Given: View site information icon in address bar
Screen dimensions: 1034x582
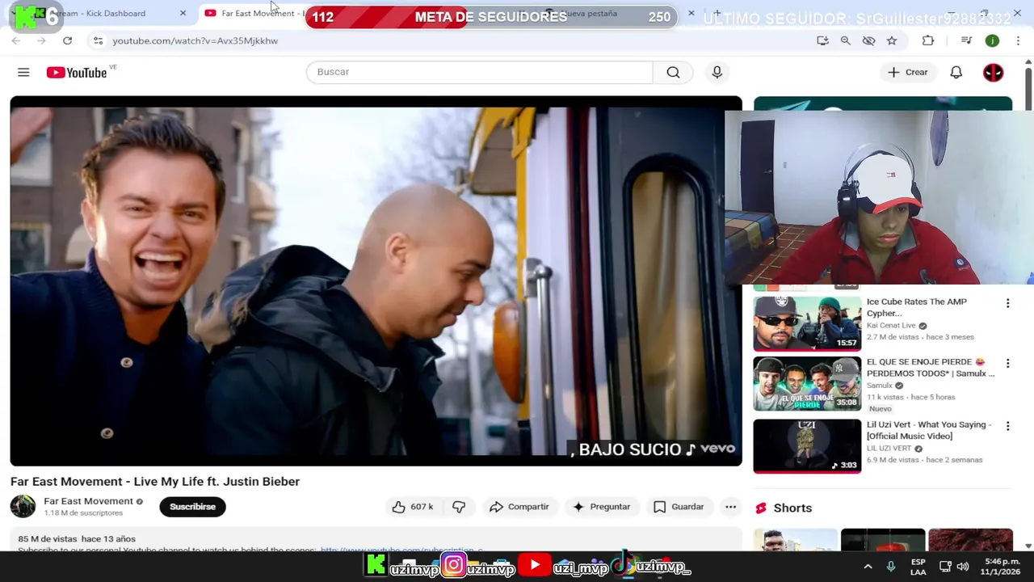Looking at the screenshot, I should (98, 40).
